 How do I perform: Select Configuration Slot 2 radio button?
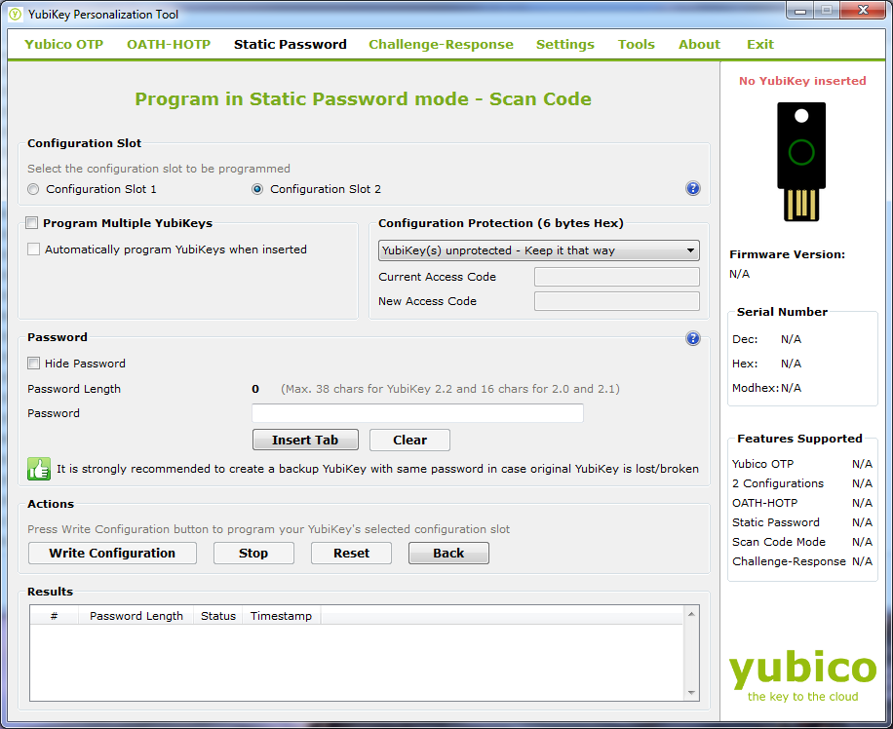(257, 189)
